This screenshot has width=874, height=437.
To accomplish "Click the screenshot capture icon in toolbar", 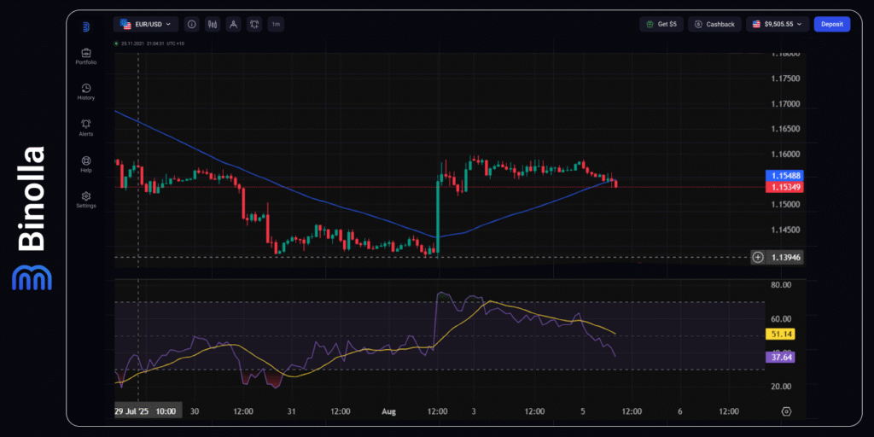I will click(x=254, y=25).
